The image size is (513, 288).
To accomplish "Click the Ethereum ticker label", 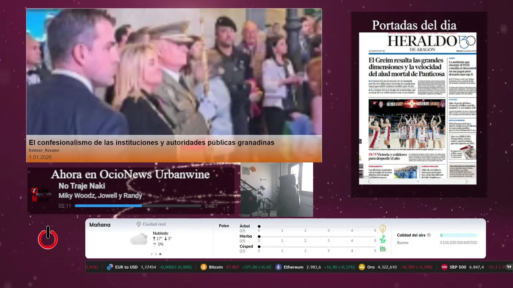I will 293,267.
